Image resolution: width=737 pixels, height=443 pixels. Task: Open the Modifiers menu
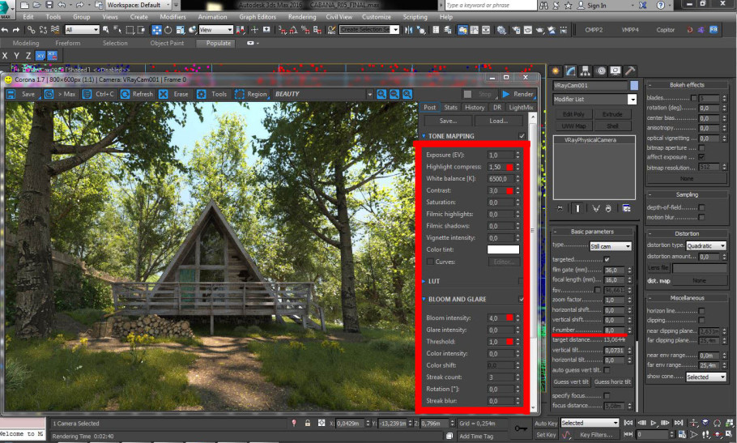click(173, 17)
